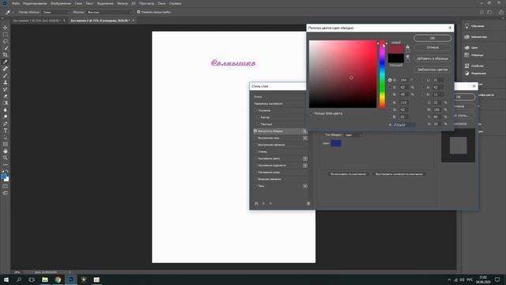Click the fx icon in Layer Style dialog
Screen dimensions: 506x285
tap(256, 203)
